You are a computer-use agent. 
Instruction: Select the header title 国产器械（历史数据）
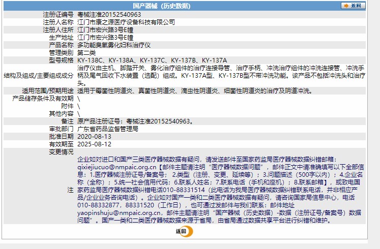[162, 6]
